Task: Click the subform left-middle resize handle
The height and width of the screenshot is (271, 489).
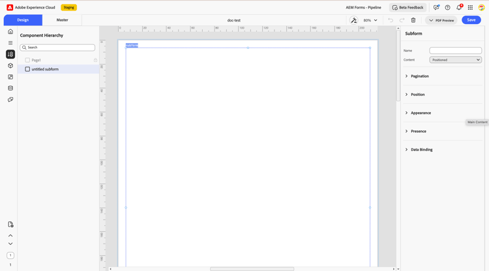Action: pos(126,207)
